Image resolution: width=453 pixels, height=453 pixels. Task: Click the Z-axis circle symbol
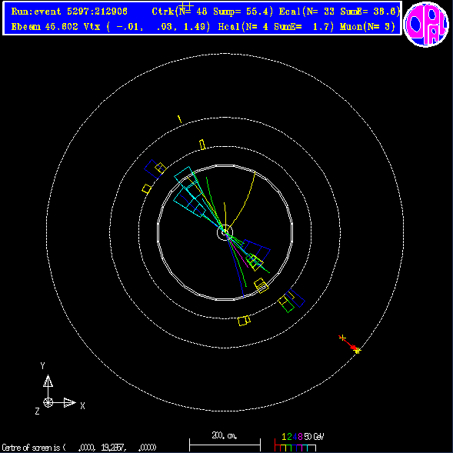tap(48, 402)
